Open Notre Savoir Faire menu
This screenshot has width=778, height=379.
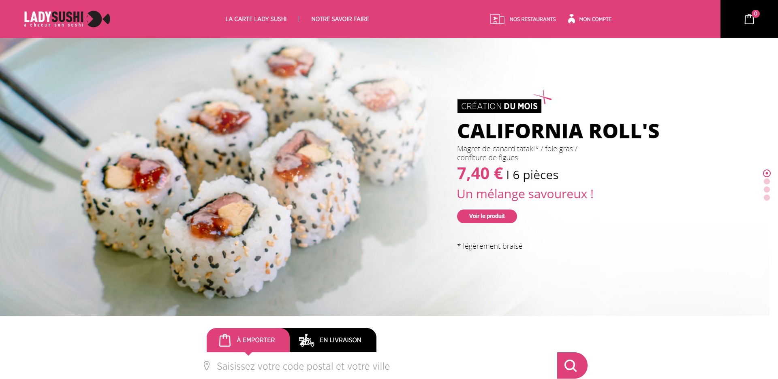click(340, 19)
